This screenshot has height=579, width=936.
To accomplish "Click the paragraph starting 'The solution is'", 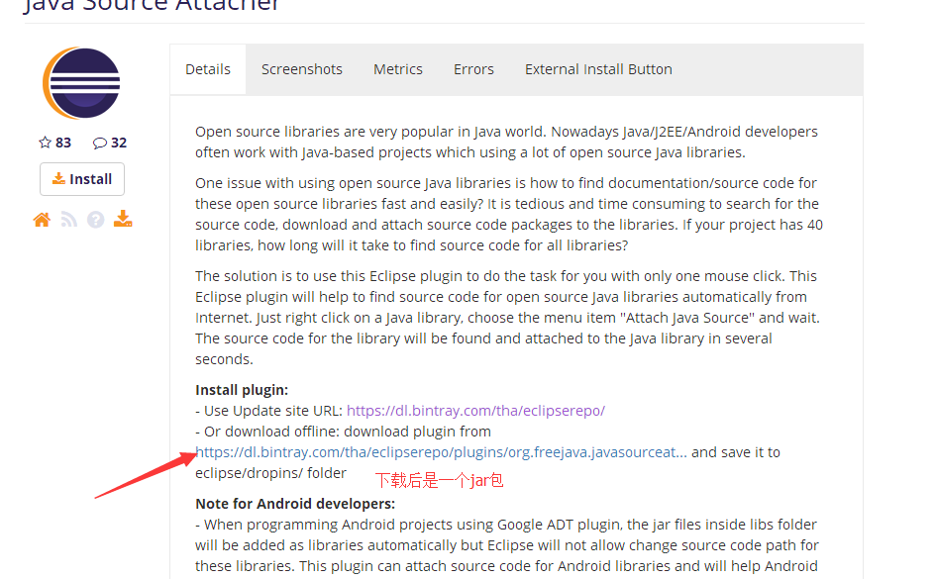I will (507, 318).
